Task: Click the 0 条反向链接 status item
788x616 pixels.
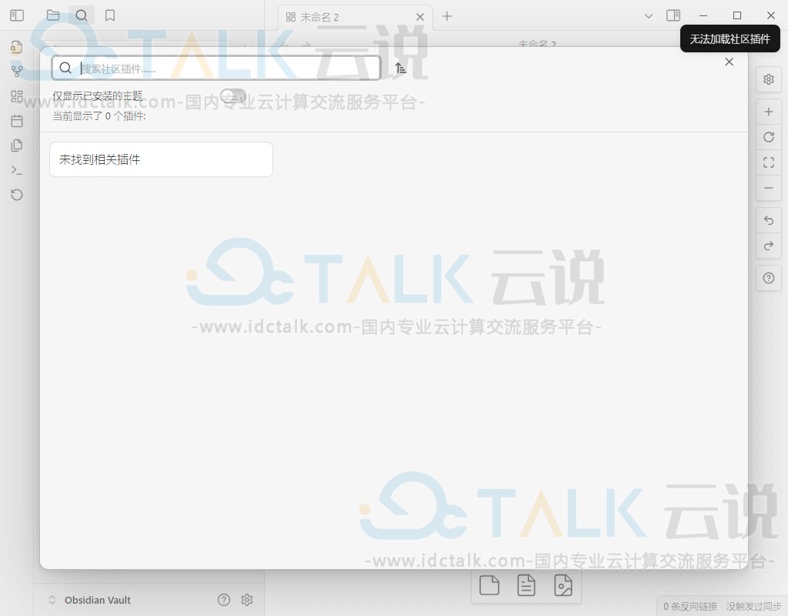Action: pyautogui.click(x=690, y=607)
